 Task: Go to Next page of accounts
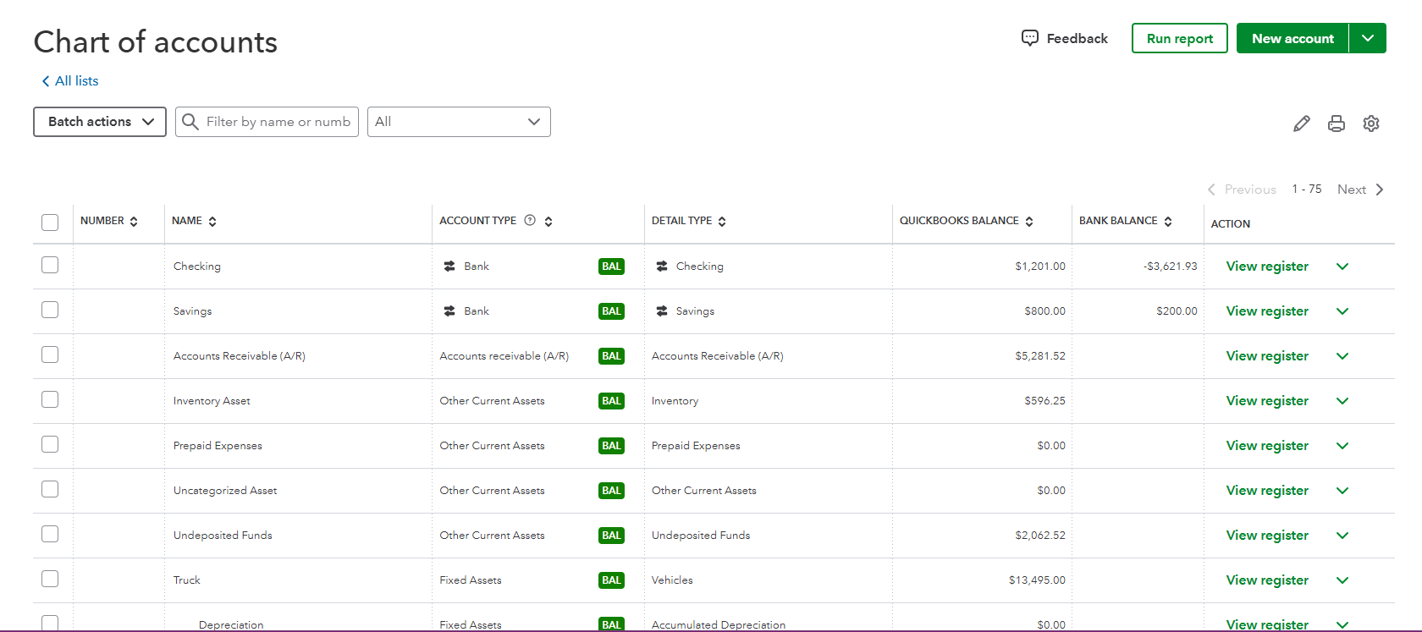tap(1359, 190)
